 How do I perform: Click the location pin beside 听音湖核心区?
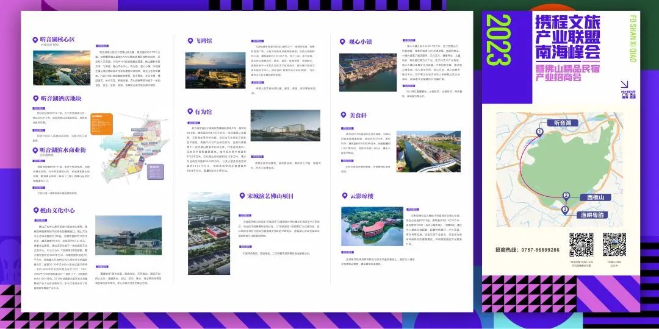tap(35, 40)
